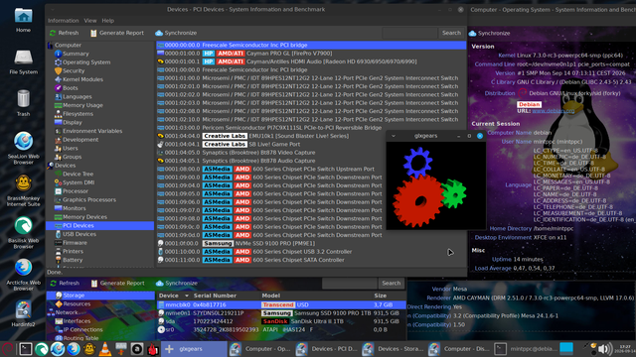Select Display in the sidebar
636x357 pixels.
73,122
